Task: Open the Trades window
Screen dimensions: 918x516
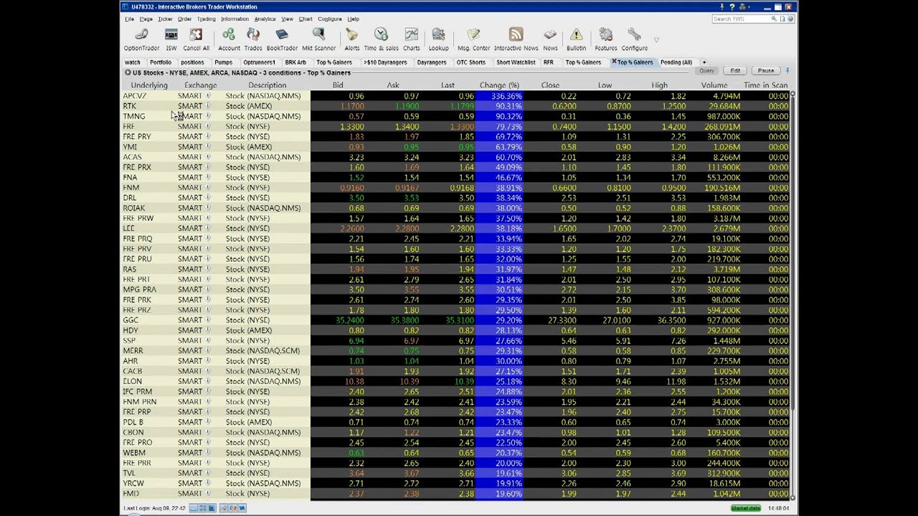Action: point(252,39)
